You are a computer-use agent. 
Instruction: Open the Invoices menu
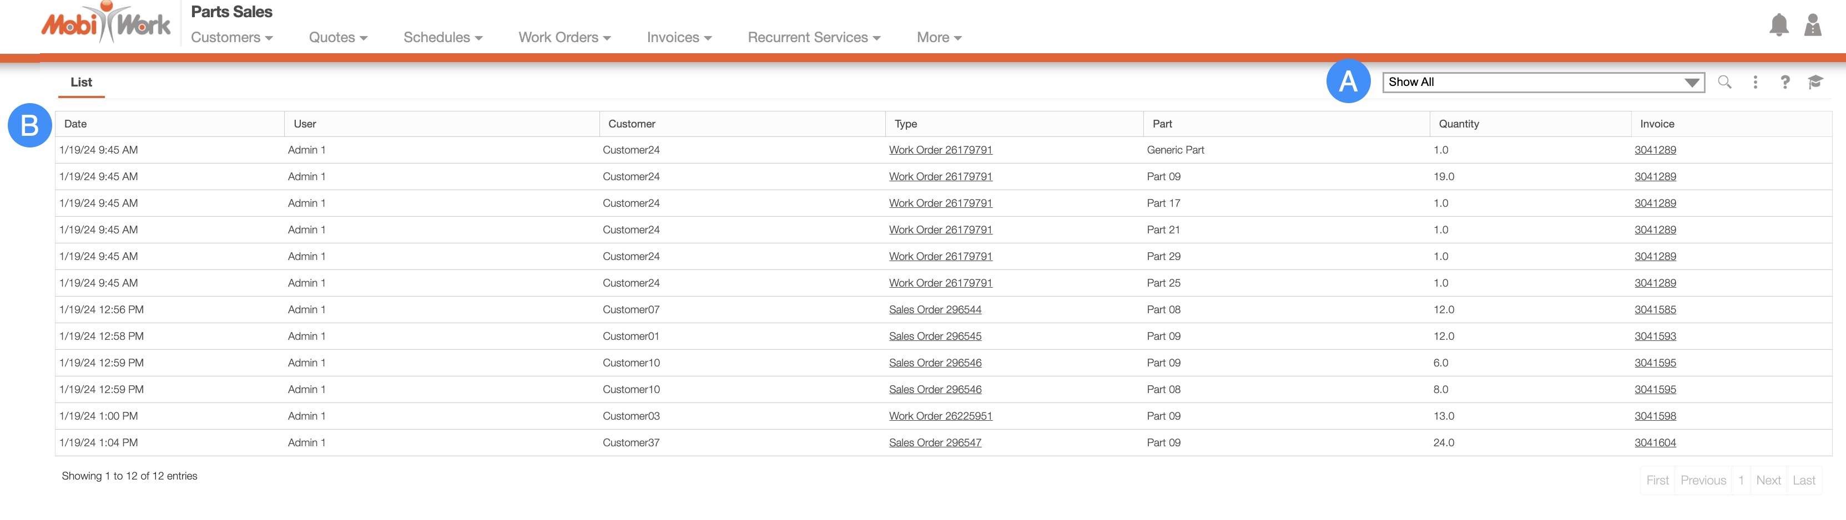coord(679,37)
